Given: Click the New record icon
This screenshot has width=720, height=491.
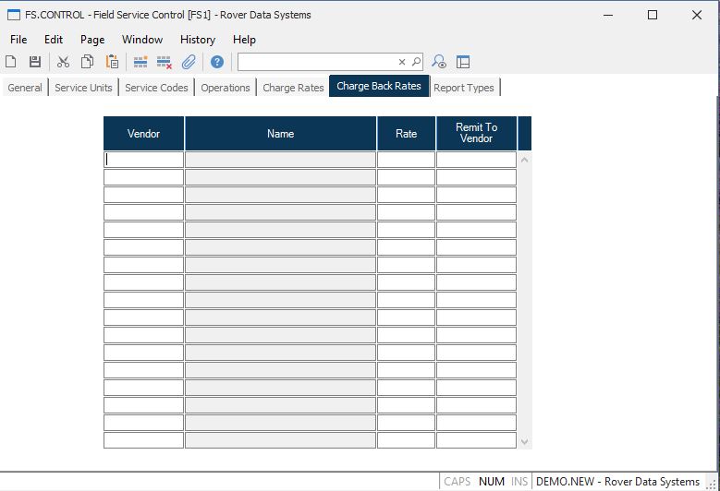Looking at the screenshot, I should click(11, 62).
